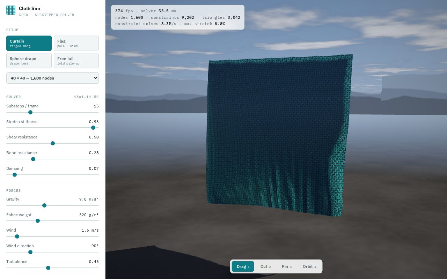Click the constraints 9,202 stat
Viewport: 447px width, 279px height.
click(x=173, y=17)
